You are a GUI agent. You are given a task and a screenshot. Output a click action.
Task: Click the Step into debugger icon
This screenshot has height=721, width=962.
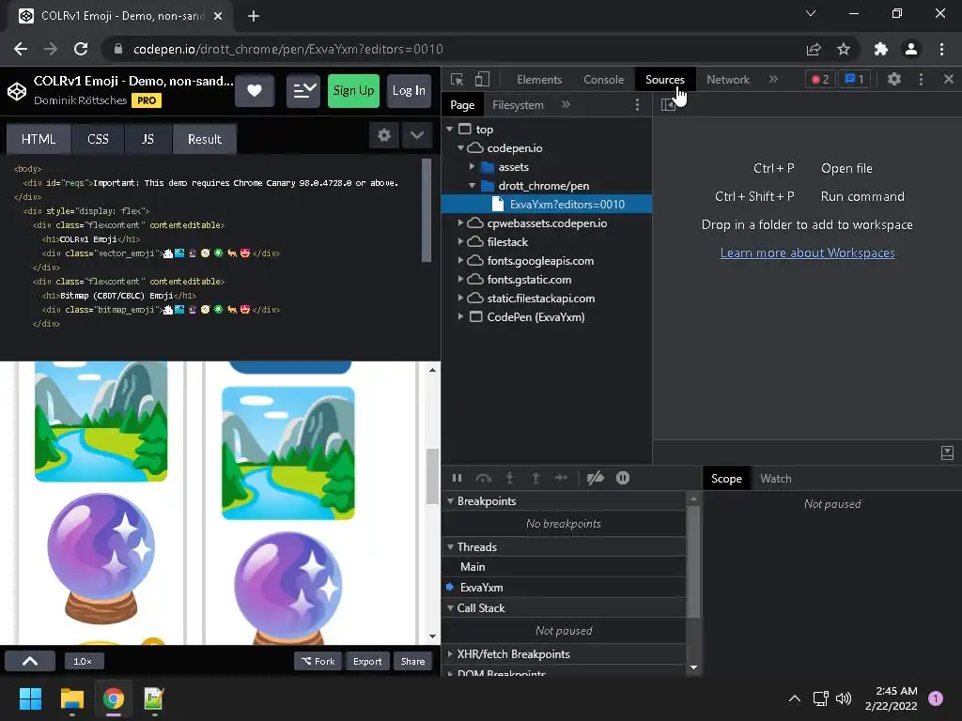coord(509,478)
